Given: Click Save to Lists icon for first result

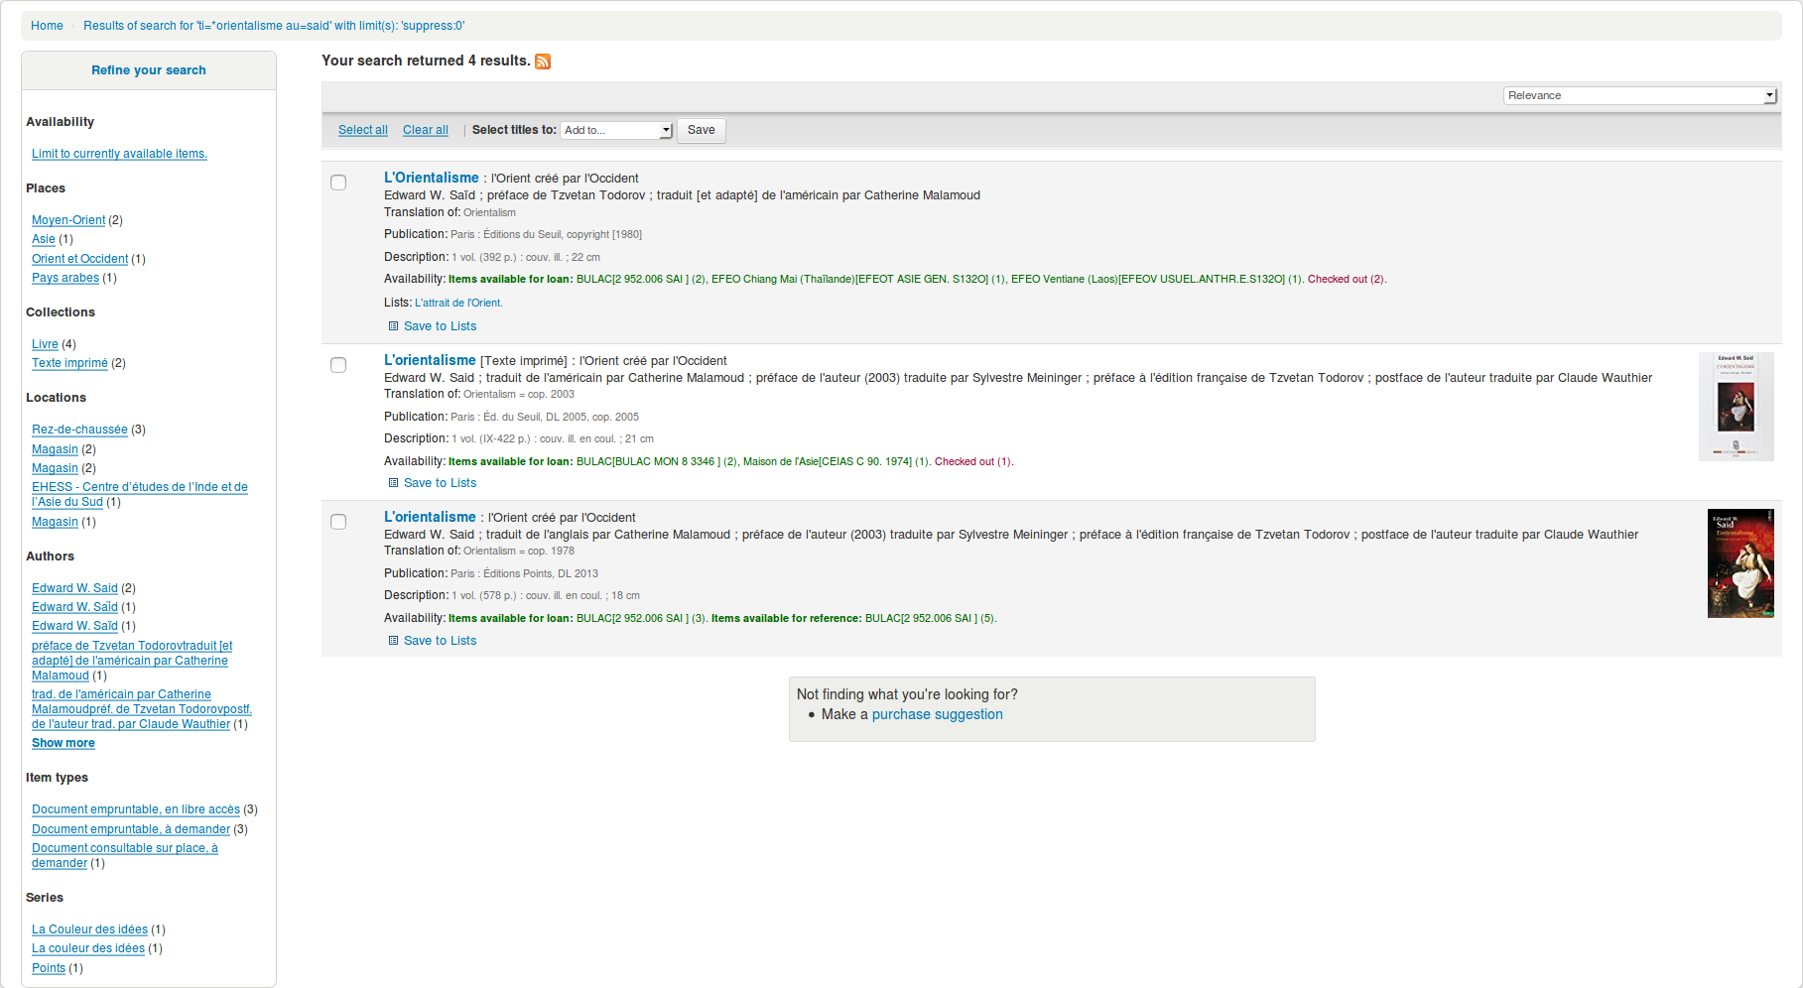Looking at the screenshot, I should pos(393,326).
